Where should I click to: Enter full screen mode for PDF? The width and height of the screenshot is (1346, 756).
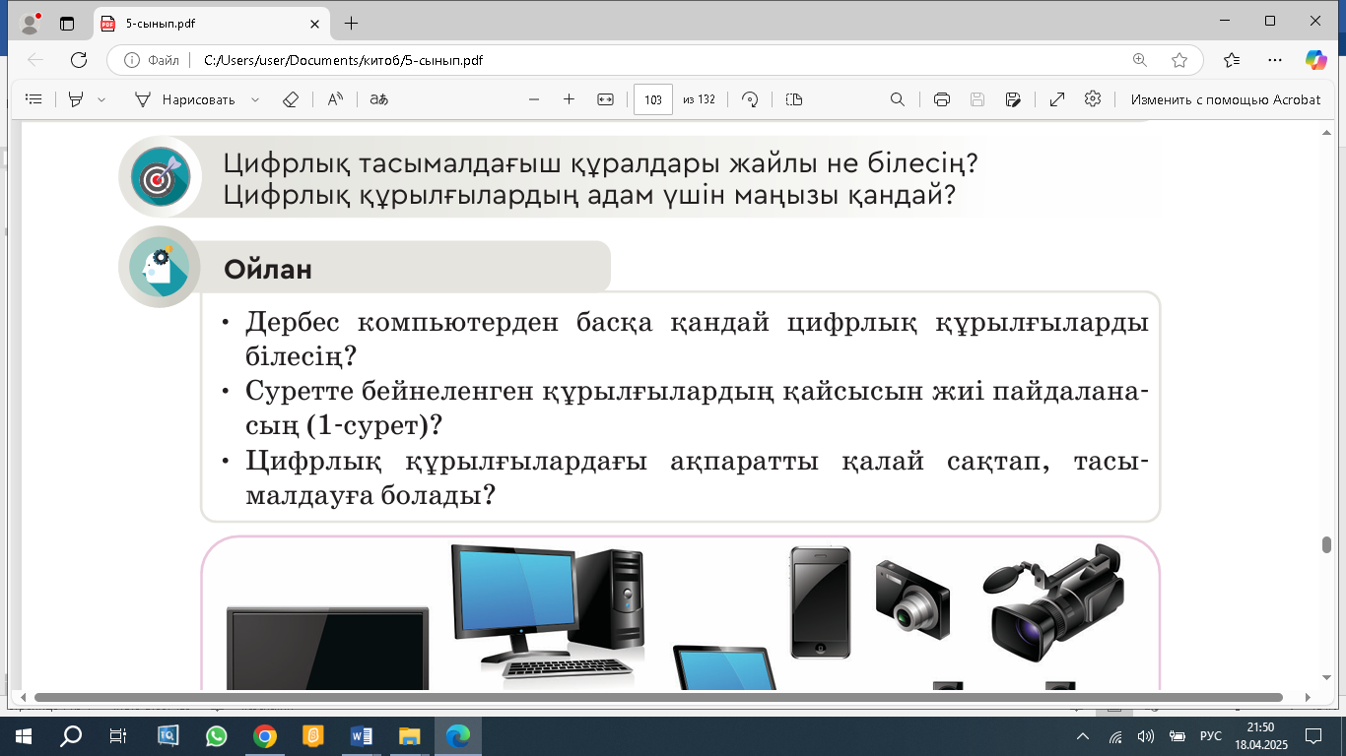(1057, 99)
